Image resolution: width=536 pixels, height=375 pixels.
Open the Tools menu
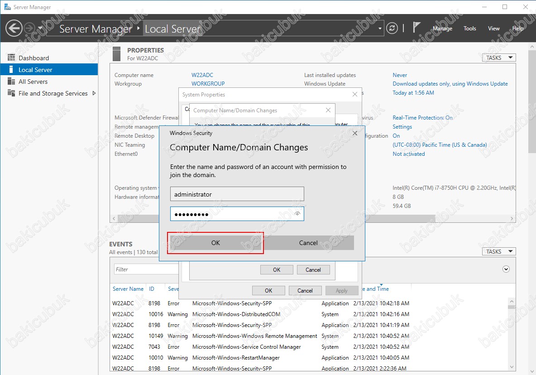(470, 29)
